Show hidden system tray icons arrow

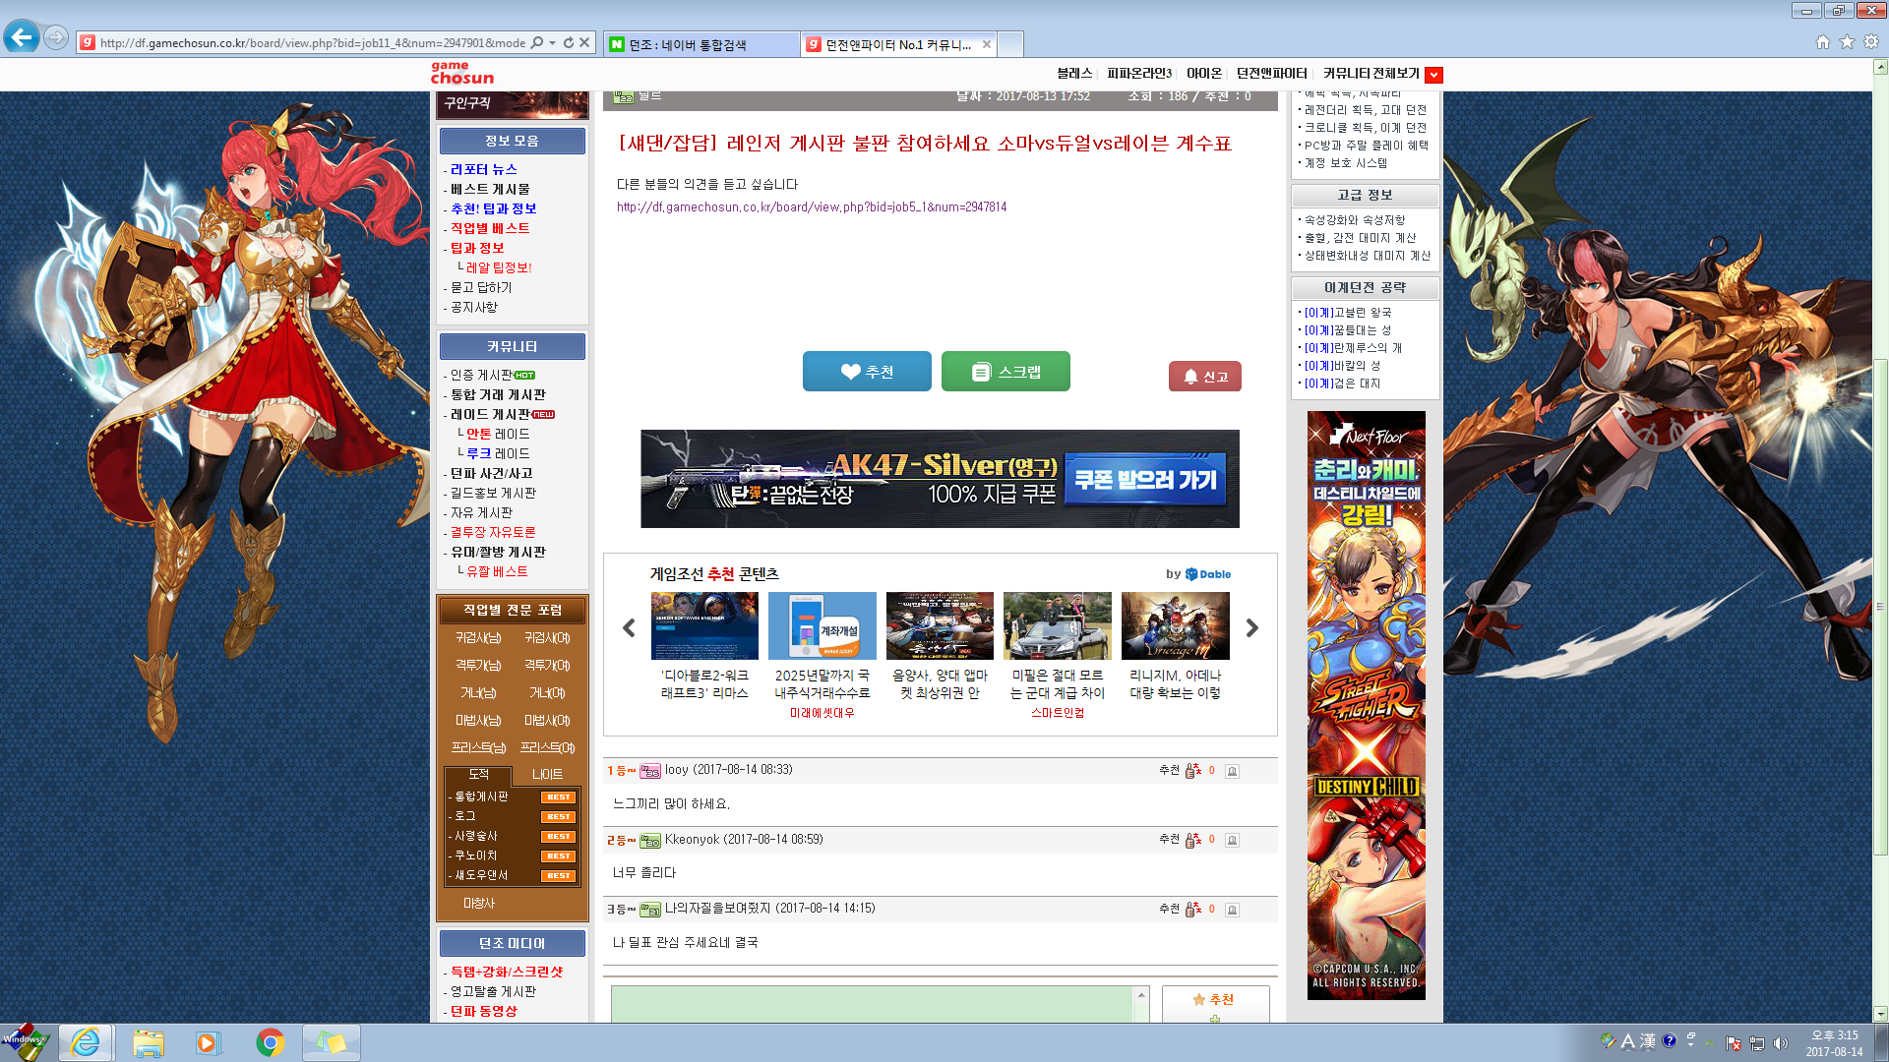coord(1710,1042)
